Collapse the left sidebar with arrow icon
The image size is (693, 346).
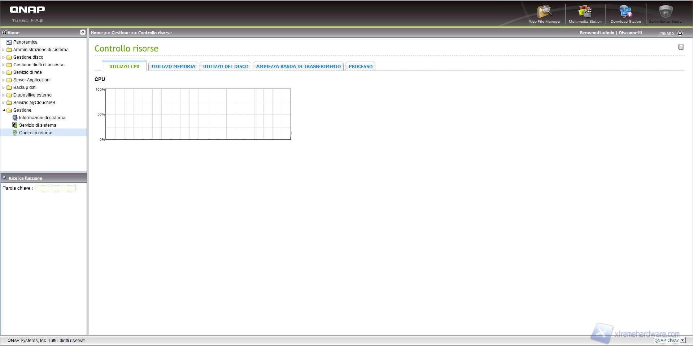point(83,32)
